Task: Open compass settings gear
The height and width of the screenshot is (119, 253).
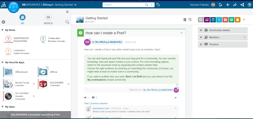Action: click(x=3, y=22)
